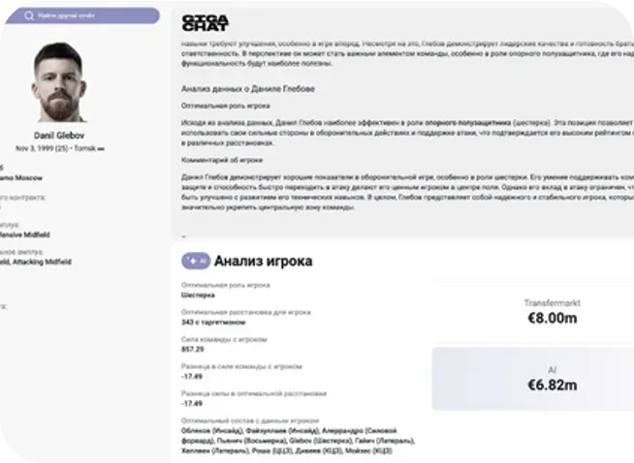634x463 pixels.
Task: Open Danil Glebov's profile photo
Action: (59, 82)
